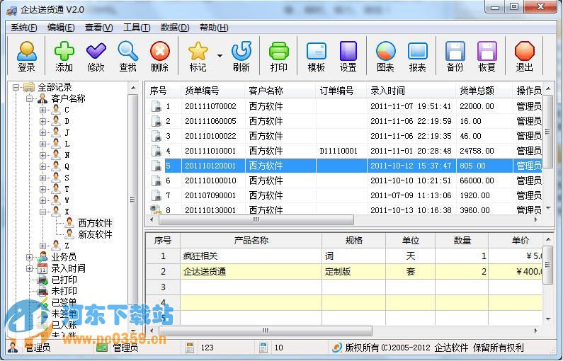This screenshot has width=563, height=361.
Task: Select 西方软件 in the customer tree
Action: tap(95, 223)
